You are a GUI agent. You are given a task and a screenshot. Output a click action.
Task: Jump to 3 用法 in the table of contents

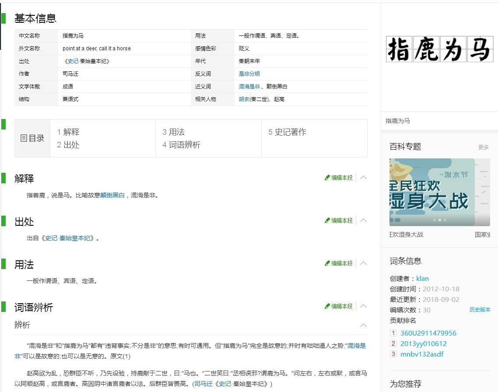click(x=173, y=132)
